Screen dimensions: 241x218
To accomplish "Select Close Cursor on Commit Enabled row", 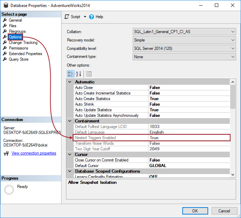I will (x=152, y=160).
